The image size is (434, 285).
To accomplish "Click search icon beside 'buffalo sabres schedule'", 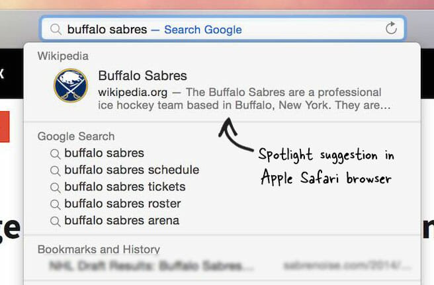I will [x=56, y=171].
